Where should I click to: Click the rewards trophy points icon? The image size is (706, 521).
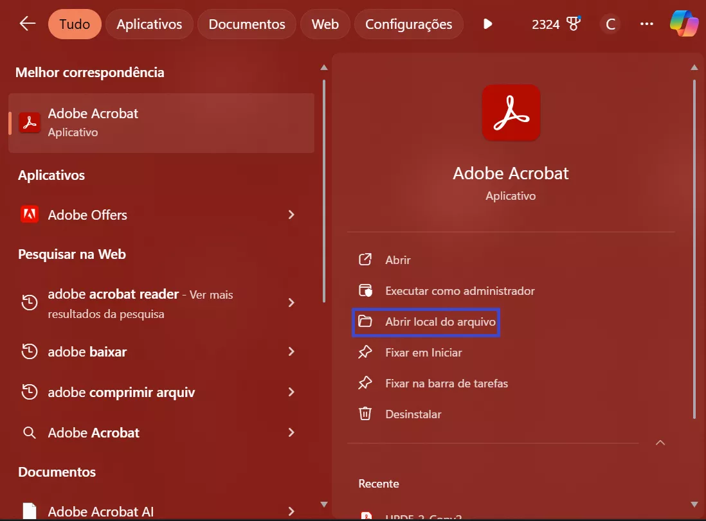pos(574,24)
